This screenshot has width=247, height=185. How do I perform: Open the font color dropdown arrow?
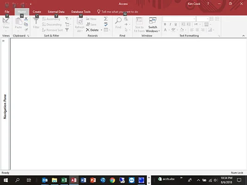click(x=169, y=30)
